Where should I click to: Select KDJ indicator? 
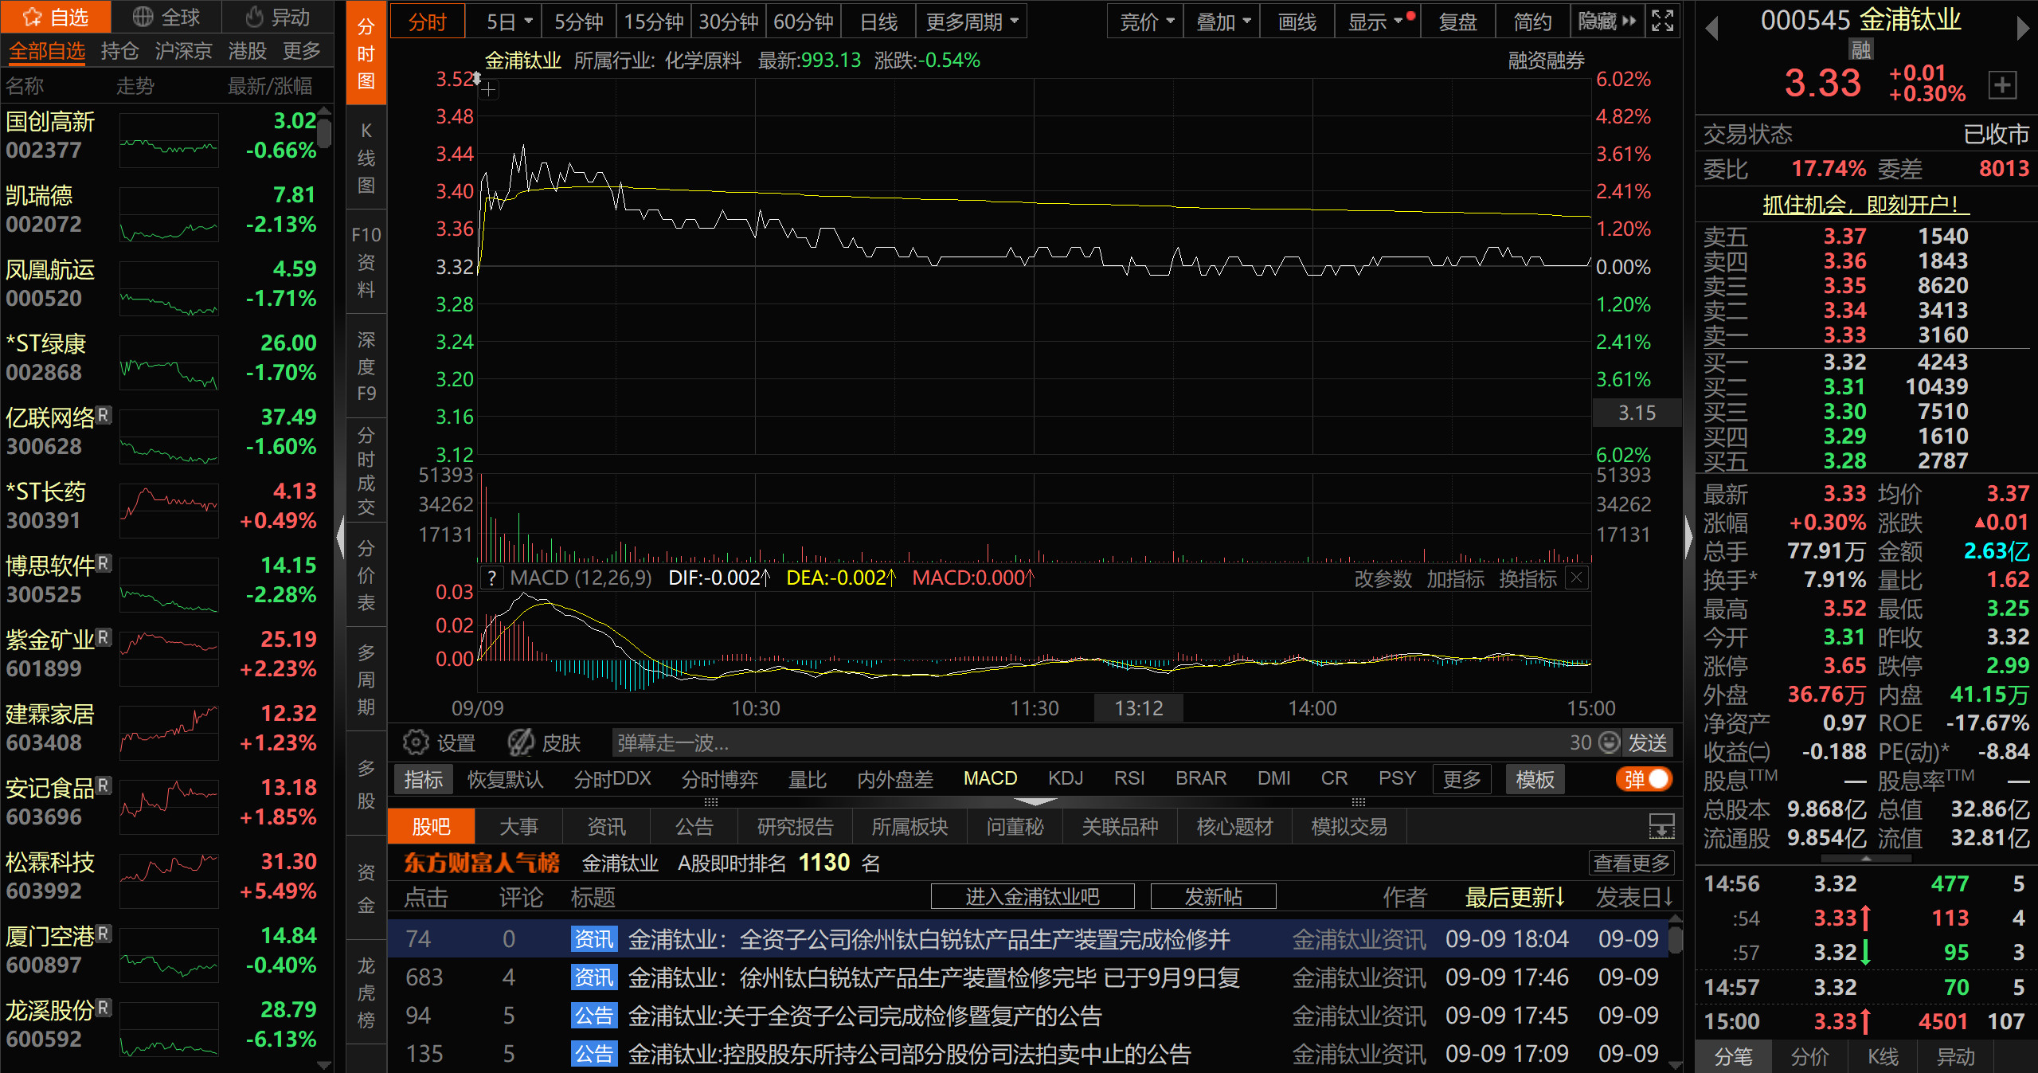1065,778
